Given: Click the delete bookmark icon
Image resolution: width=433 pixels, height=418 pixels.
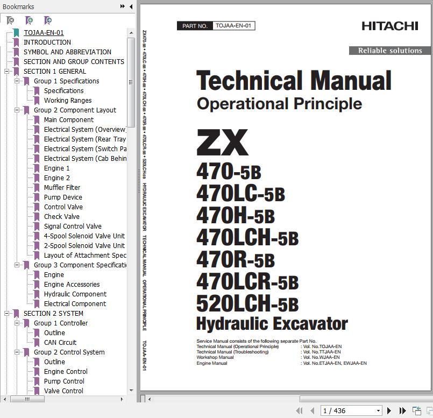Looking at the screenshot, I should click(10, 20).
